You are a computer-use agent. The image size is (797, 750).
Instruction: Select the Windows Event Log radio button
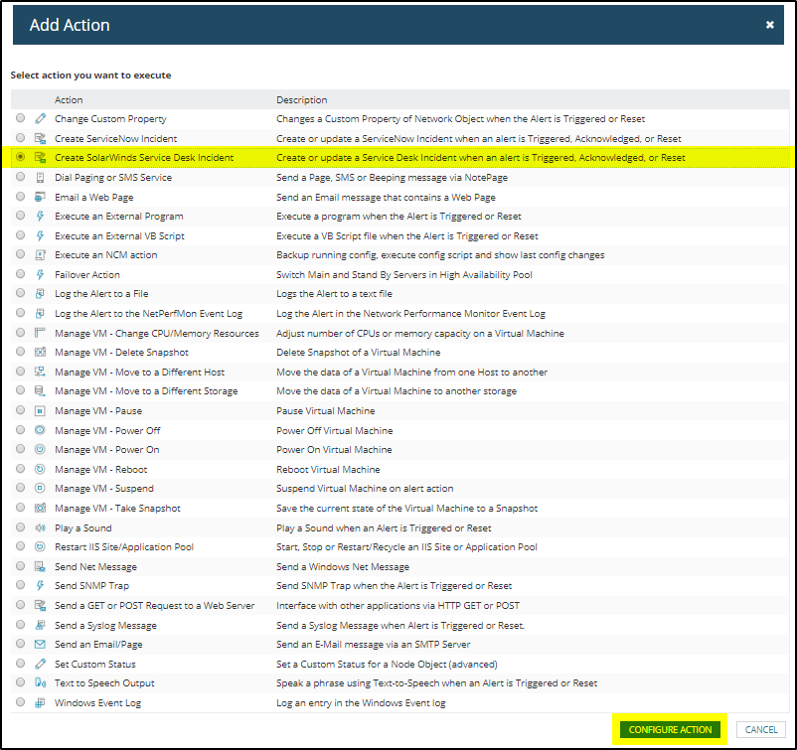coord(20,702)
